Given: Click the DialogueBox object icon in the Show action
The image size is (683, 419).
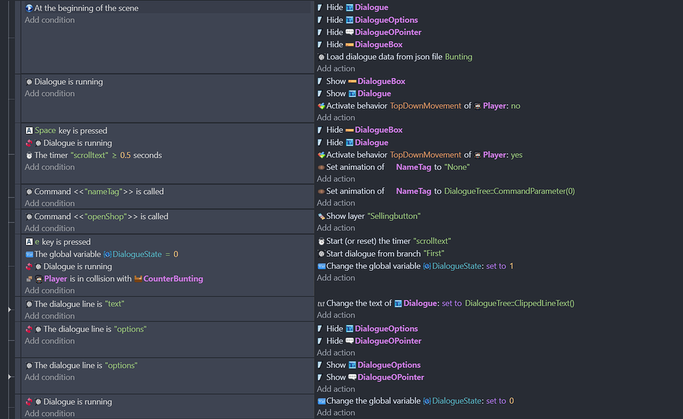Looking at the screenshot, I should point(352,81).
